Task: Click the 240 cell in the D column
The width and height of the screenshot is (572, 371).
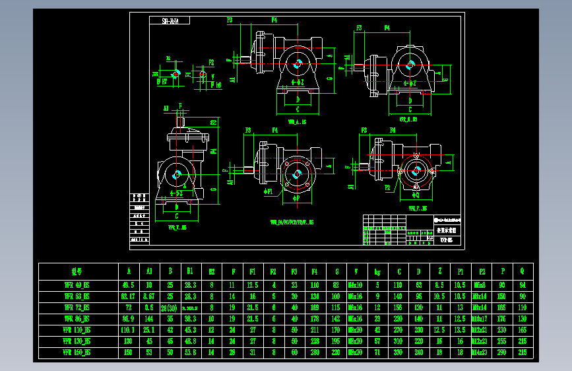Action: tap(419, 353)
